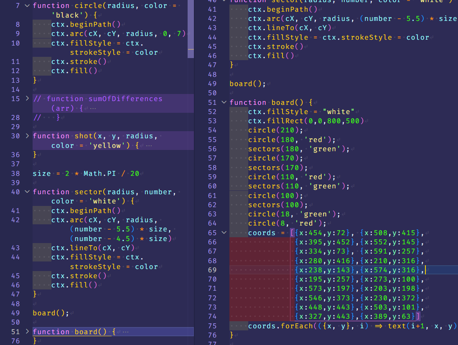Viewport: 458px width, 345px height.
Task: Click 'ctx.lineTo(cX, cY)' on right pane line 43
Action: [x=290, y=28]
